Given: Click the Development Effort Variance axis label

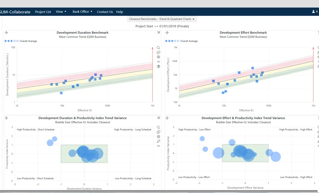Looking at the screenshot, I should click(245, 188).
